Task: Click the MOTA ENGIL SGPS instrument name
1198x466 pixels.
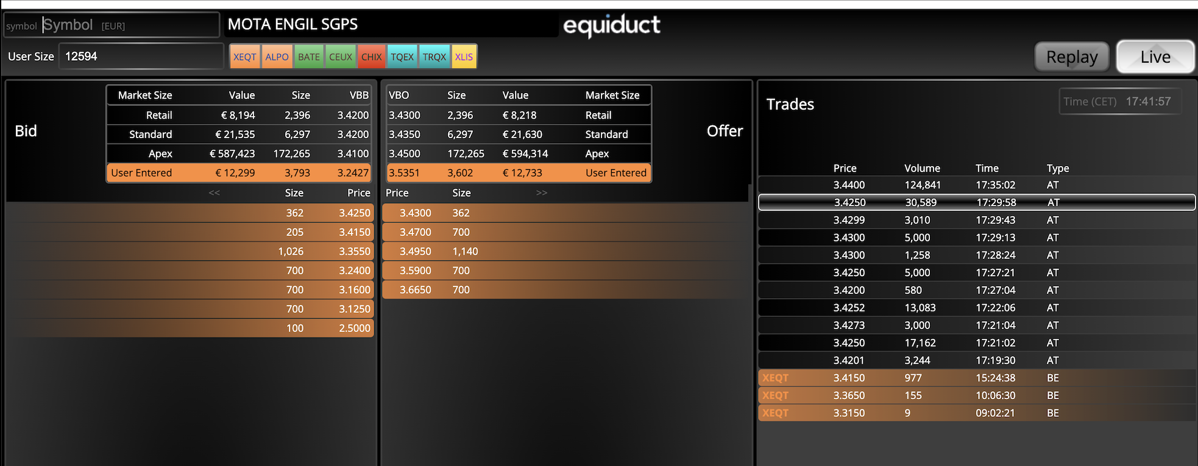Action: (292, 24)
